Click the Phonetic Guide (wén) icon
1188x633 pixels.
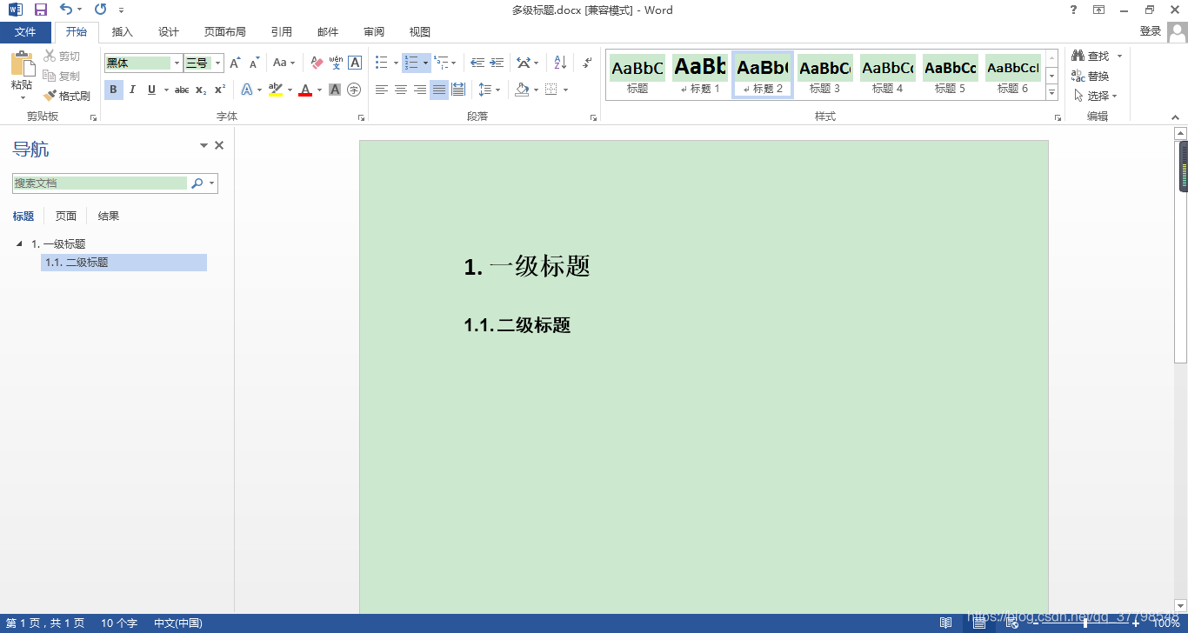click(x=336, y=63)
